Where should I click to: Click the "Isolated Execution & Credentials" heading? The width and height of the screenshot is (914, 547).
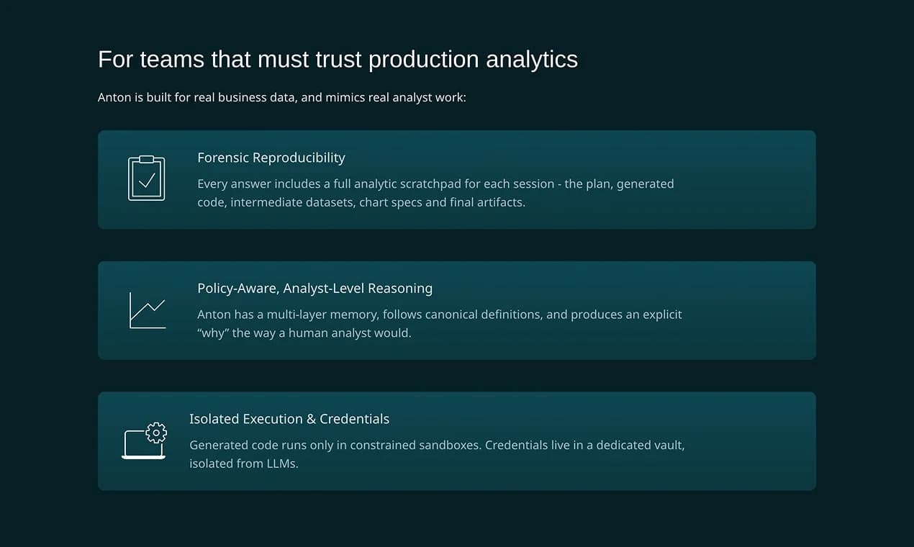[x=289, y=419]
